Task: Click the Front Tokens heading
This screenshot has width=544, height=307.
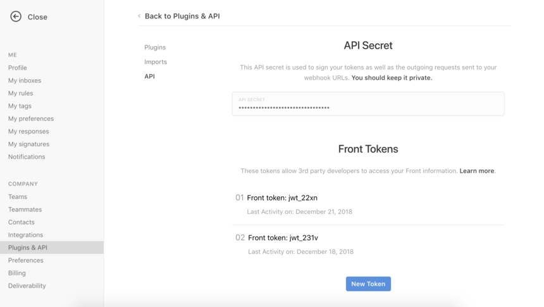Action: (x=368, y=149)
